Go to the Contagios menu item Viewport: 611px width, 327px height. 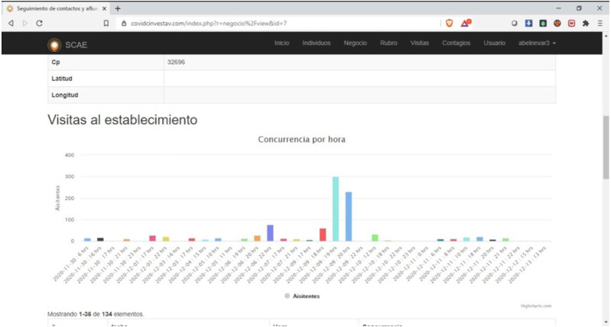coord(456,44)
